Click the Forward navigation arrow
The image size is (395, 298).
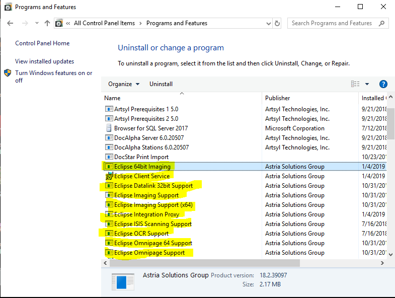(x=25, y=23)
